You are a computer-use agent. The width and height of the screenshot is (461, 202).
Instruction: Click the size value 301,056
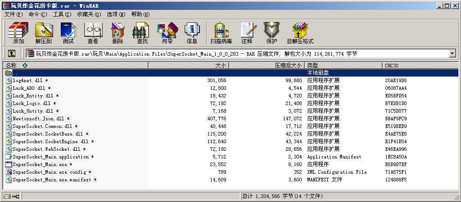tap(217, 80)
